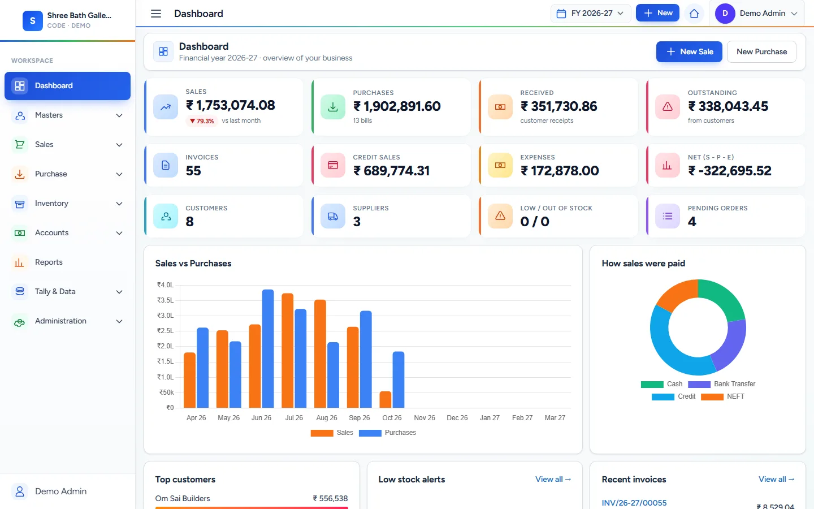Image resolution: width=814 pixels, height=509 pixels.
Task: Click the Tally & Data database icon
Action: (20, 292)
